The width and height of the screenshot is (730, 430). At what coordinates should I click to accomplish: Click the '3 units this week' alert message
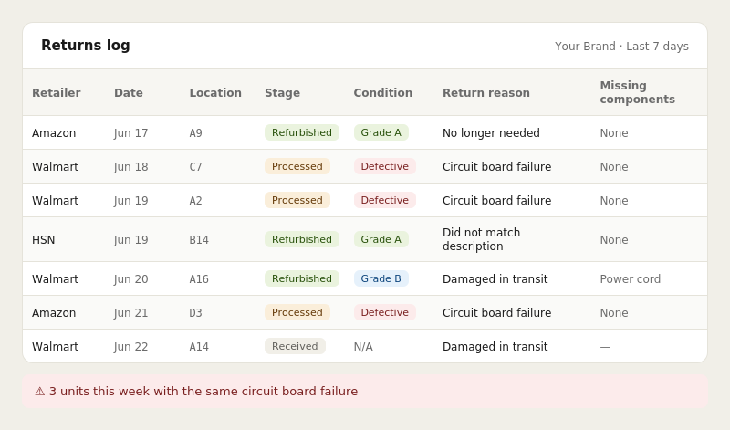(x=203, y=392)
